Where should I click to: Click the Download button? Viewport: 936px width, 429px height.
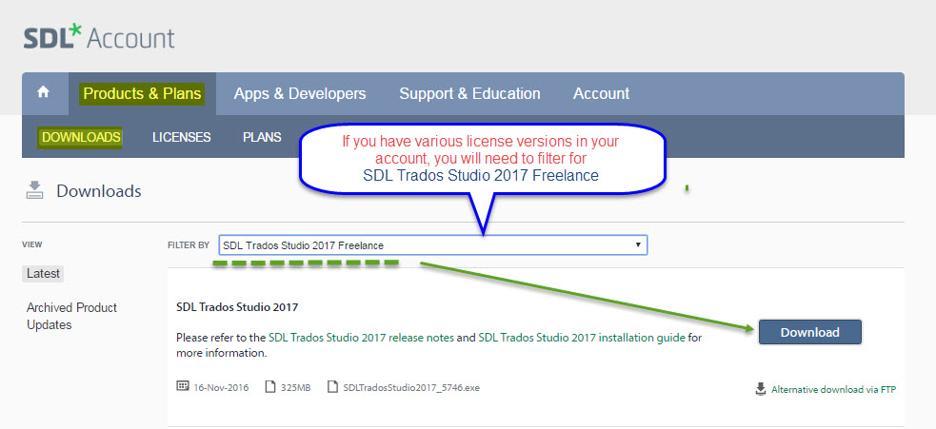point(810,332)
